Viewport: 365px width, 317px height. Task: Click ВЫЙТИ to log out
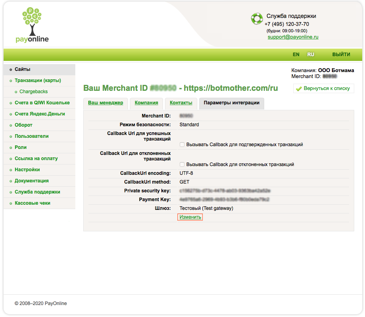click(x=341, y=55)
